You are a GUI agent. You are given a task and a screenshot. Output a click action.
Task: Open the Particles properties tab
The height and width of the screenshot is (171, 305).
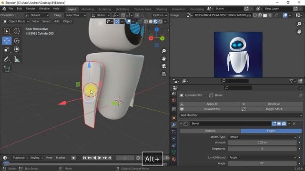173,132
